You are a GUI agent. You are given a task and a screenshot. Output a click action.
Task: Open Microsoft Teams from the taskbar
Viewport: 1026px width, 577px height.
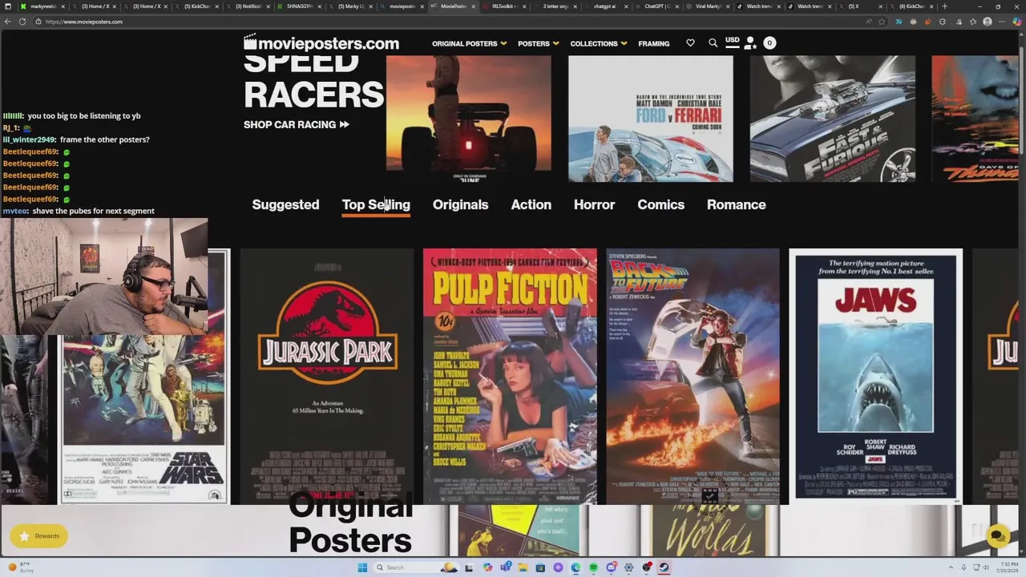coord(505,567)
